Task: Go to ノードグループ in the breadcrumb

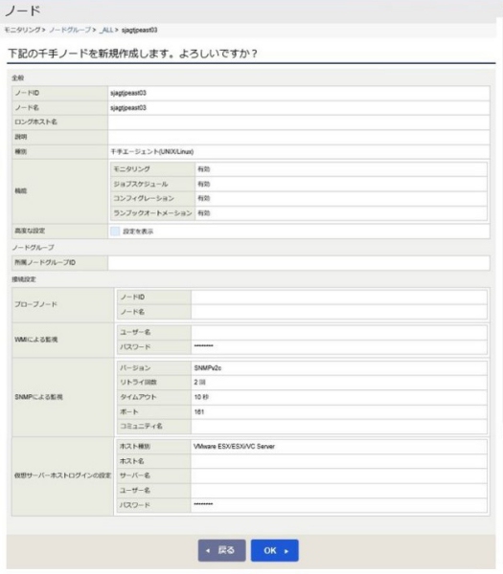Action: (70, 30)
